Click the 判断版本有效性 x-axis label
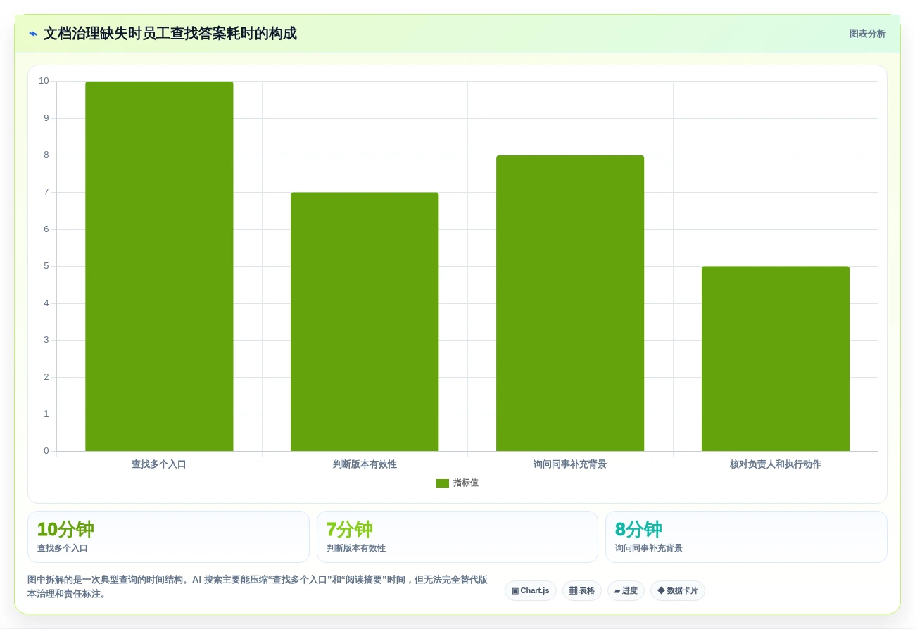Image resolution: width=915 pixels, height=629 pixels. coord(365,464)
